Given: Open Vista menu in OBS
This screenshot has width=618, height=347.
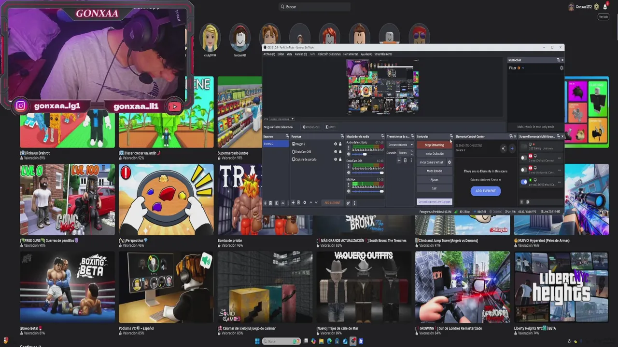Looking at the screenshot, I should 290,54.
